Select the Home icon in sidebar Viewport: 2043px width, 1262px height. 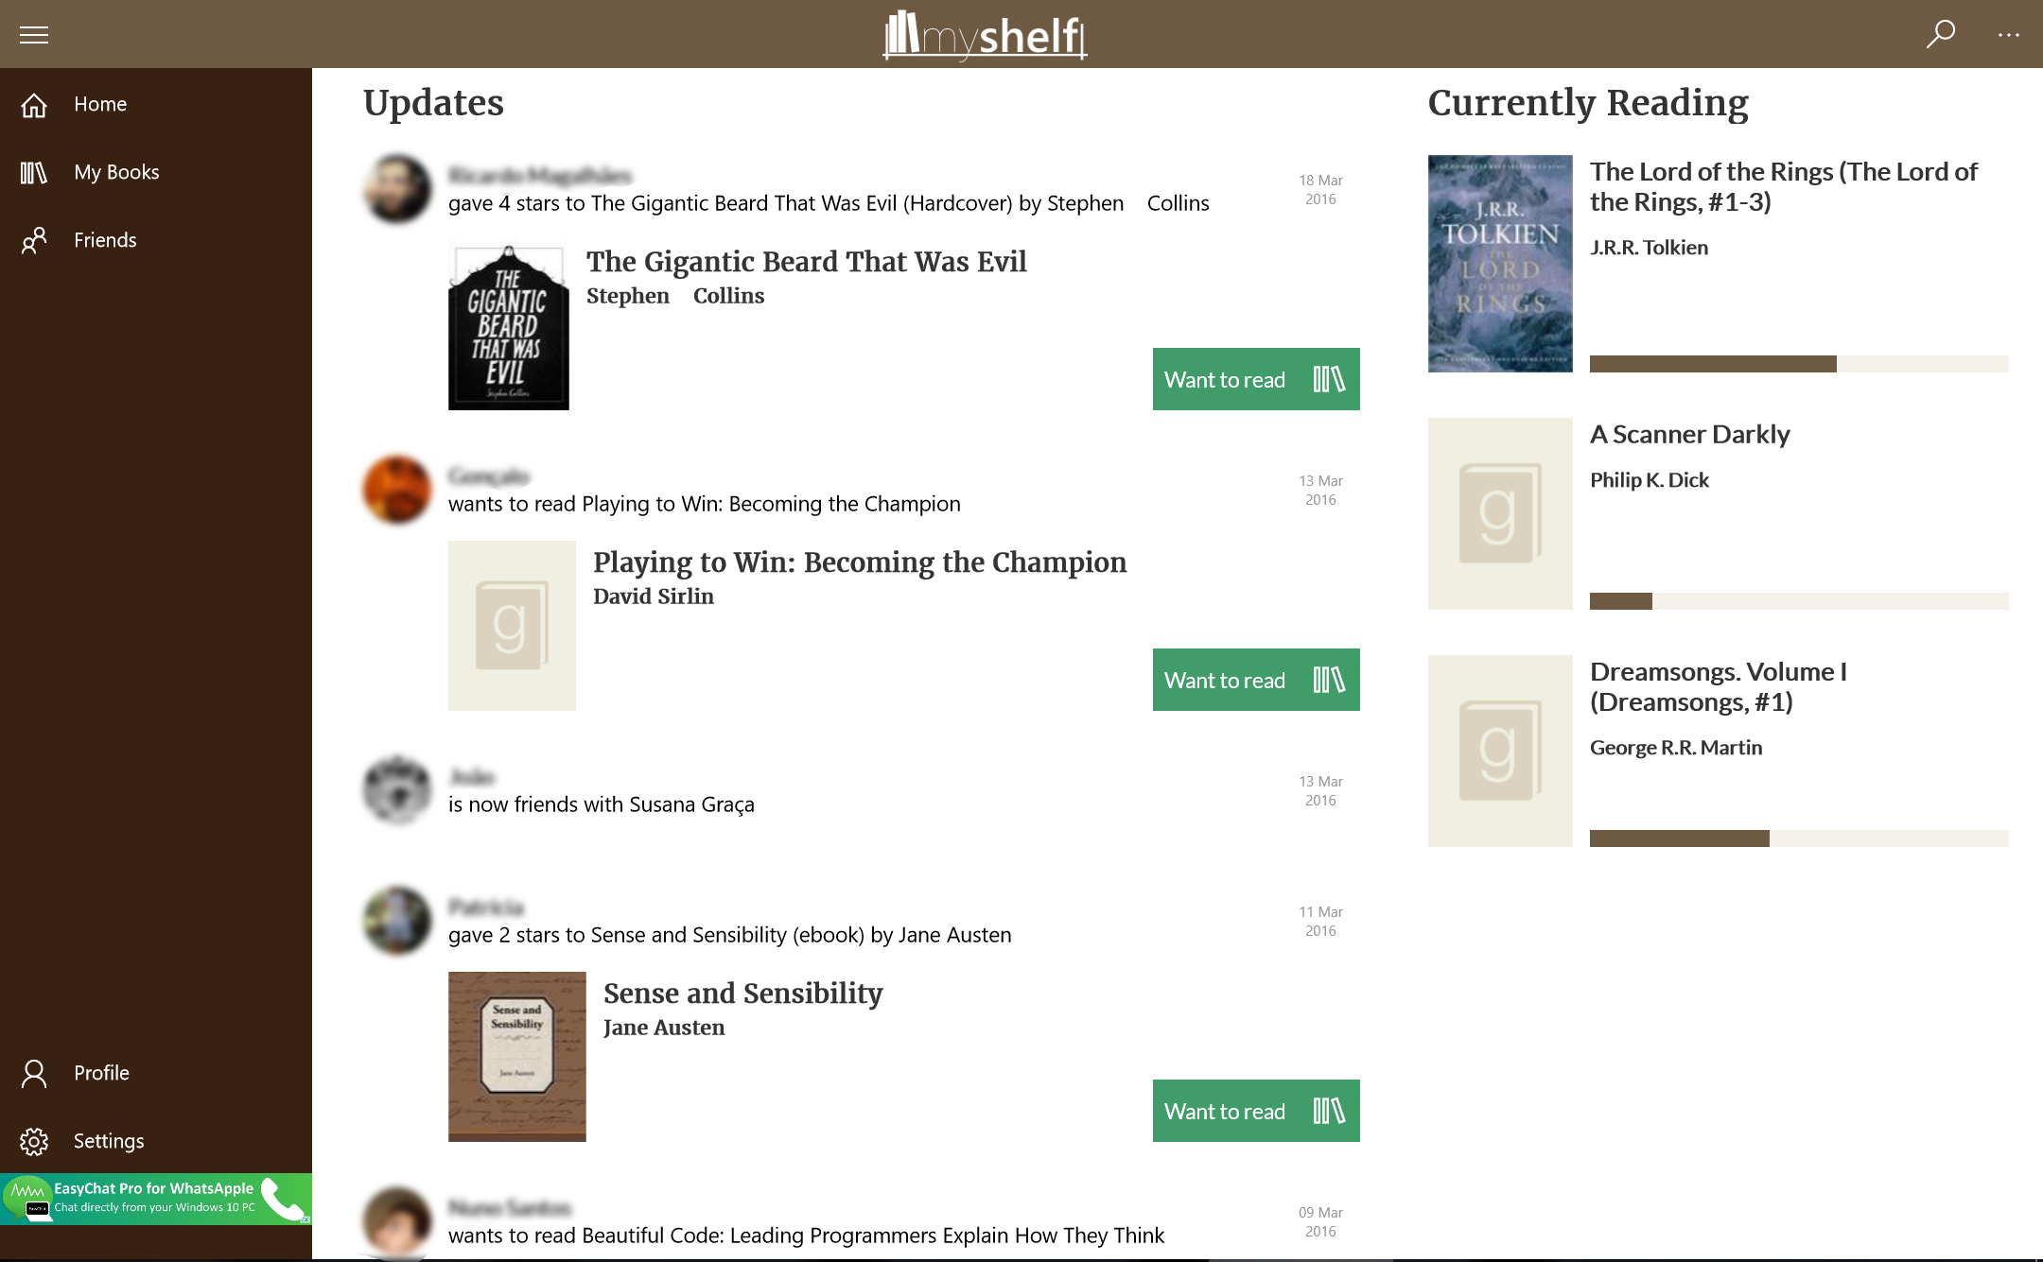[34, 105]
